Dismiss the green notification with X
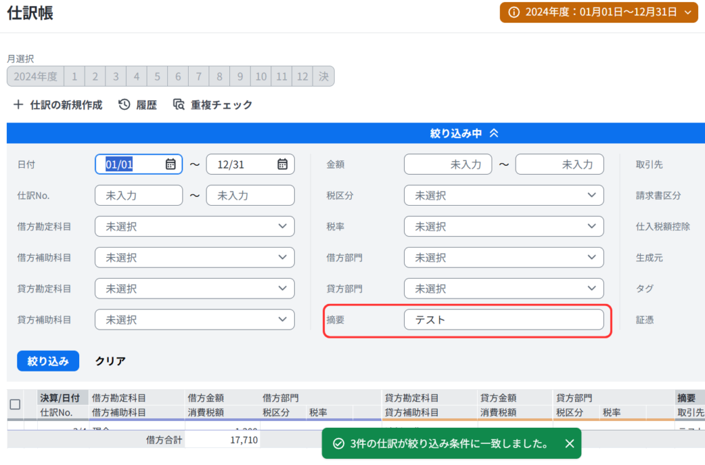Screen dimensions: 705x465 (569, 444)
